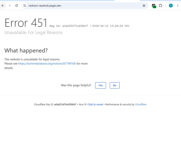Click 'This website is unavailable for legal reasons.'
The image size is (181, 166).
[32, 59]
